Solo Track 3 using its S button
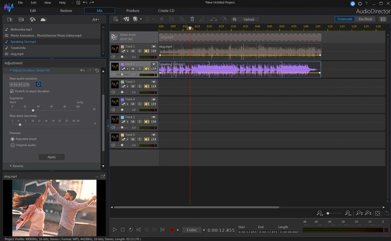 coord(140,86)
